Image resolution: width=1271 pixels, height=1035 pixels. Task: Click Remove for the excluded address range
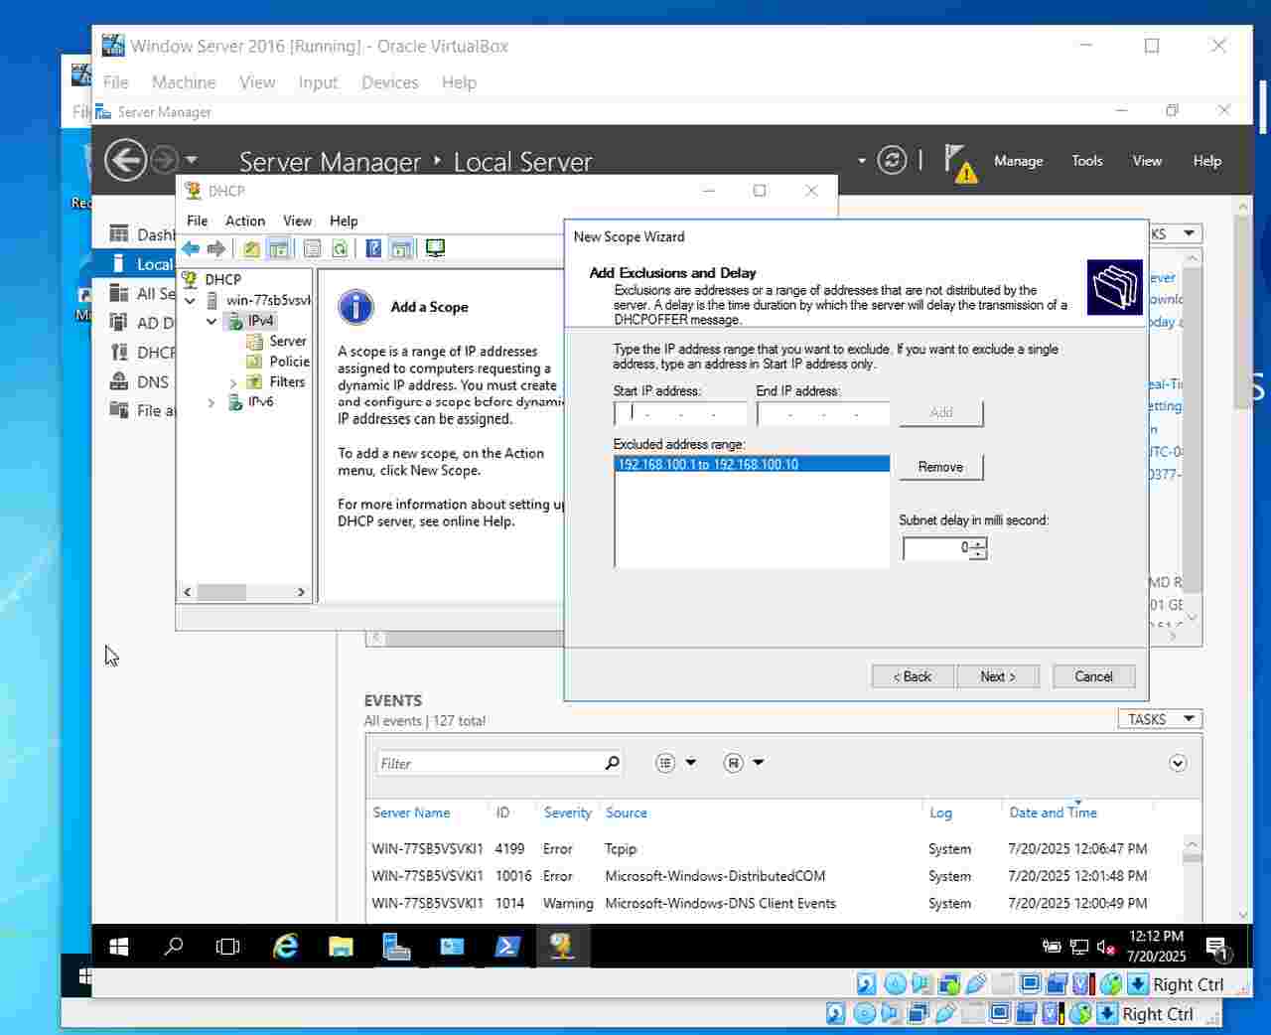(940, 467)
